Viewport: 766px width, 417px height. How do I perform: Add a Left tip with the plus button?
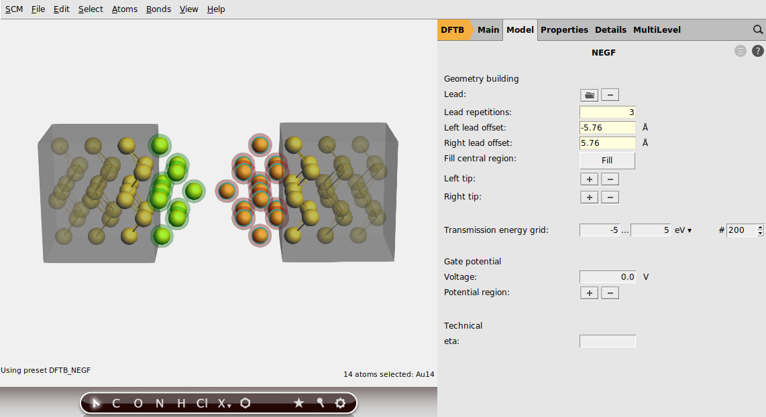[x=589, y=179]
